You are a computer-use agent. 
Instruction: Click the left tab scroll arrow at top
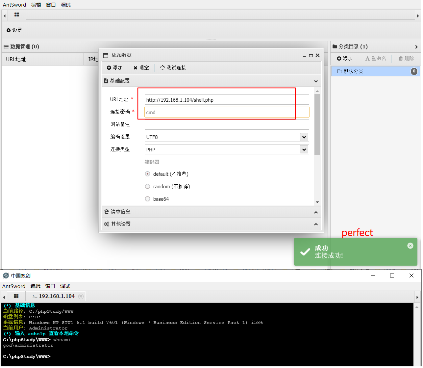point(5,15)
